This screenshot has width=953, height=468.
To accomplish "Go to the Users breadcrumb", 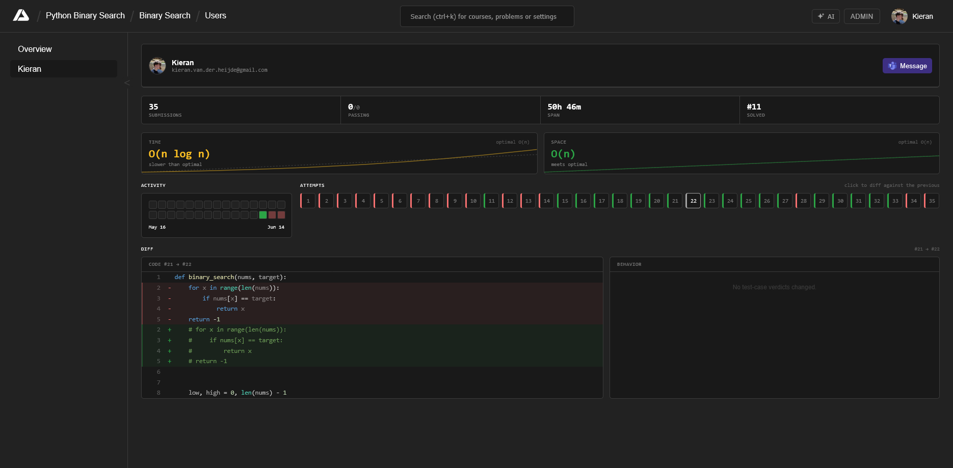I will [x=216, y=15].
